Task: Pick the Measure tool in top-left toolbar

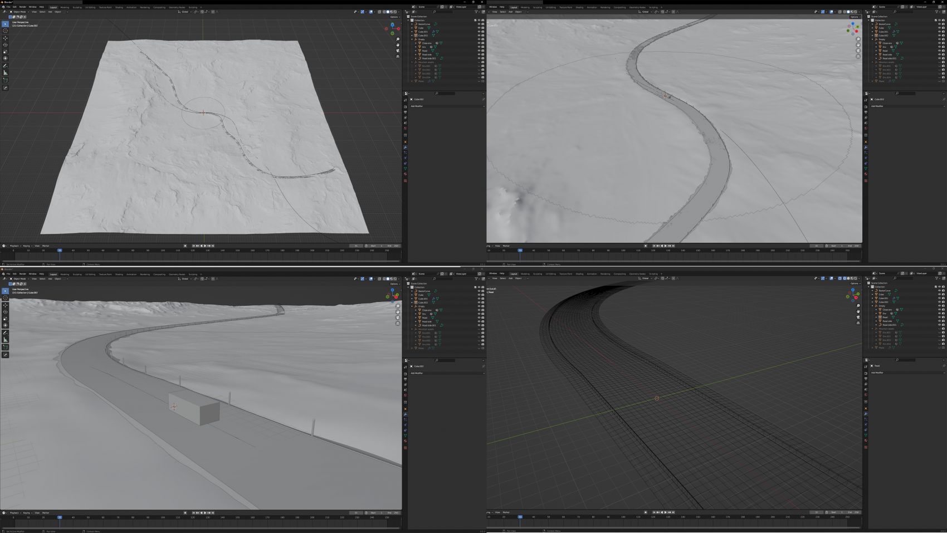Action: point(6,72)
